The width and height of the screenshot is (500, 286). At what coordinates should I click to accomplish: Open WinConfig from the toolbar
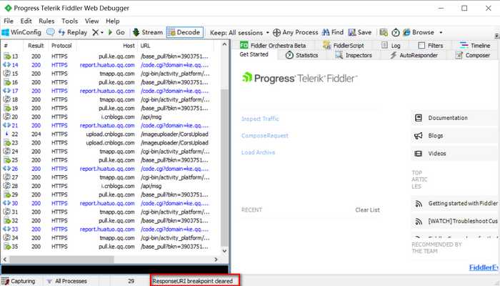[21, 32]
